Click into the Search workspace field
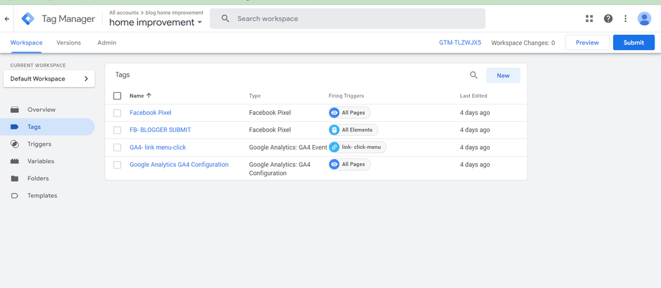This screenshot has width=661, height=288. pos(347,19)
